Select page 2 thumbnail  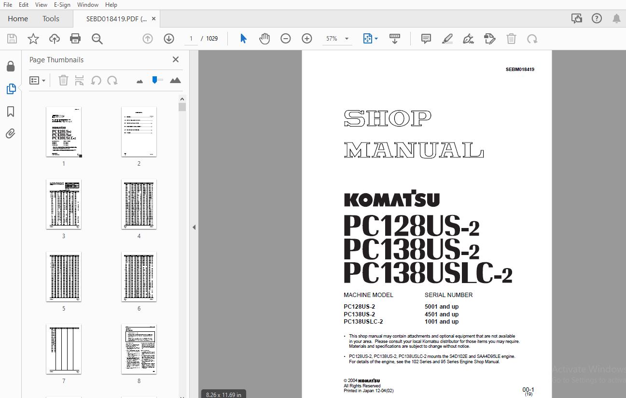[x=139, y=132]
